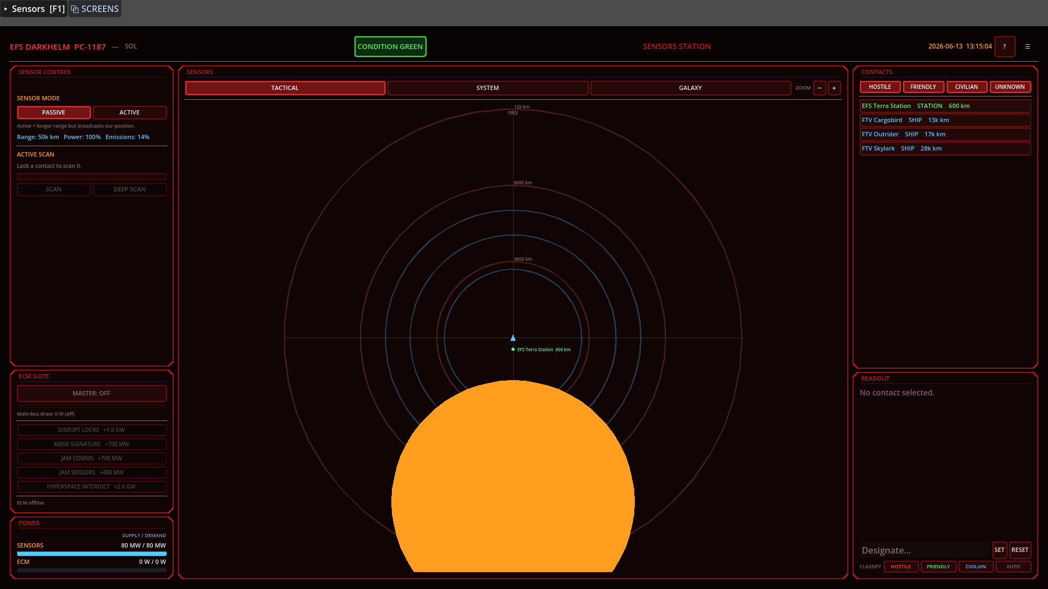Switch to SYSTEM view tab
Image resolution: width=1048 pixels, height=589 pixels.
click(x=487, y=88)
